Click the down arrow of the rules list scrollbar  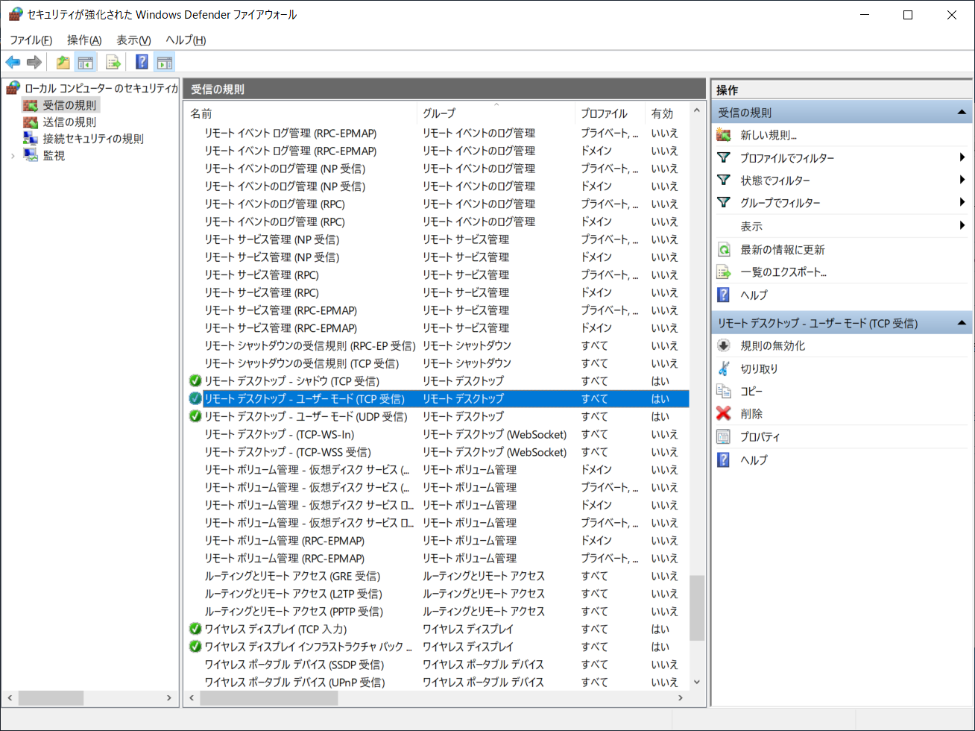696,681
